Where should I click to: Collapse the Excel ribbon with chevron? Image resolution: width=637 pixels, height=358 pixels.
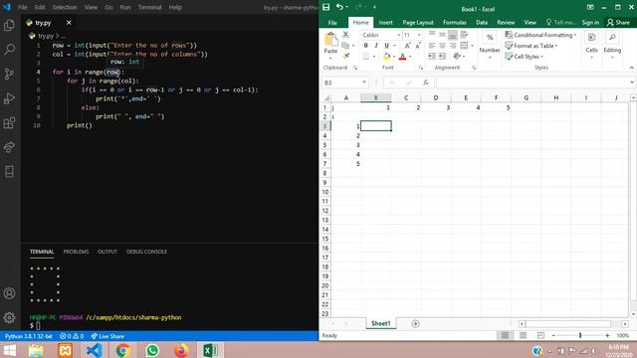tap(631, 68)
